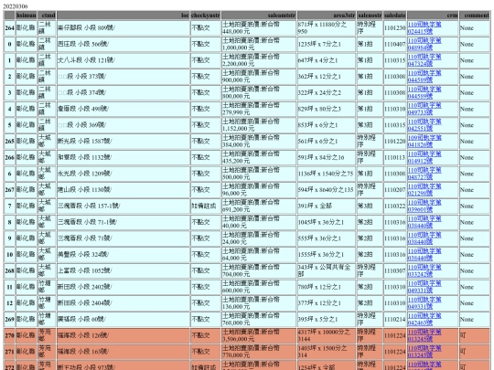Open the crm link in row 11 (loc 2402號)
The width and height of the screenshot is (494, 370).
pyautogui.click(x=424, y=287)
